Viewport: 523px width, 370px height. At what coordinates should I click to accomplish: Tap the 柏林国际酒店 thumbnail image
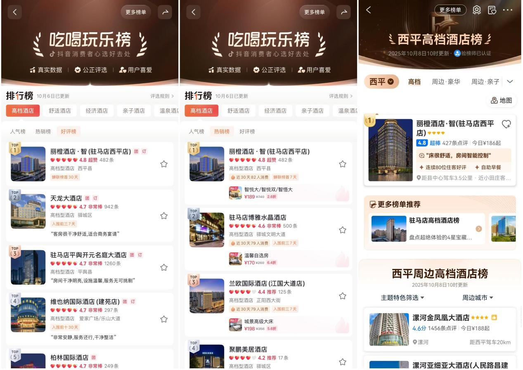pyautogui.click(x=28, y=363)
